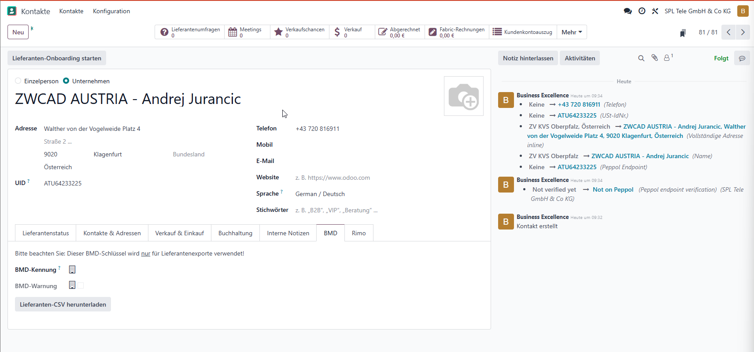Toggle the BMD-Warnung checkbox
The width and height of the screenshot is (754, 352).
[x=81, y=285]
